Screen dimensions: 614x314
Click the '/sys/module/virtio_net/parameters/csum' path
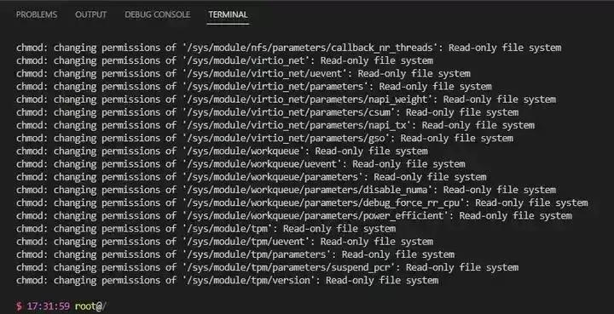pyautogui.click(x=291, y=112)
